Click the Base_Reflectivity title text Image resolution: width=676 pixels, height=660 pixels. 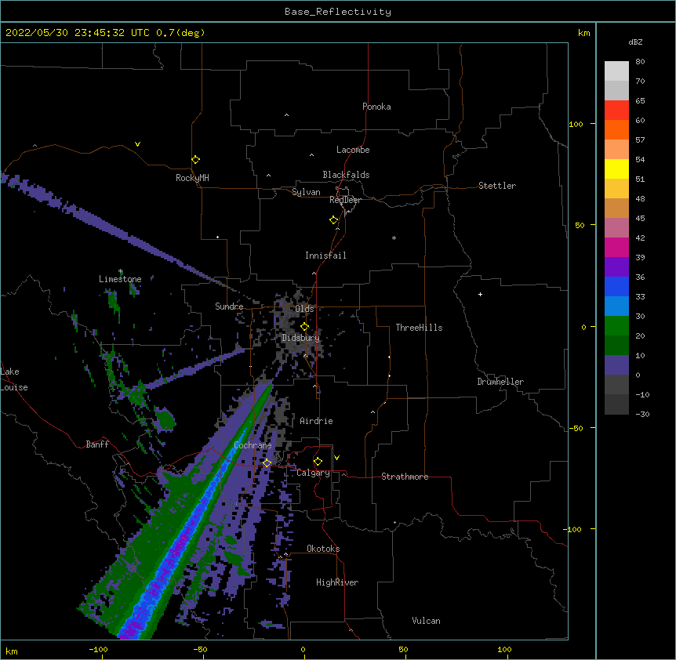pos(338,12)
